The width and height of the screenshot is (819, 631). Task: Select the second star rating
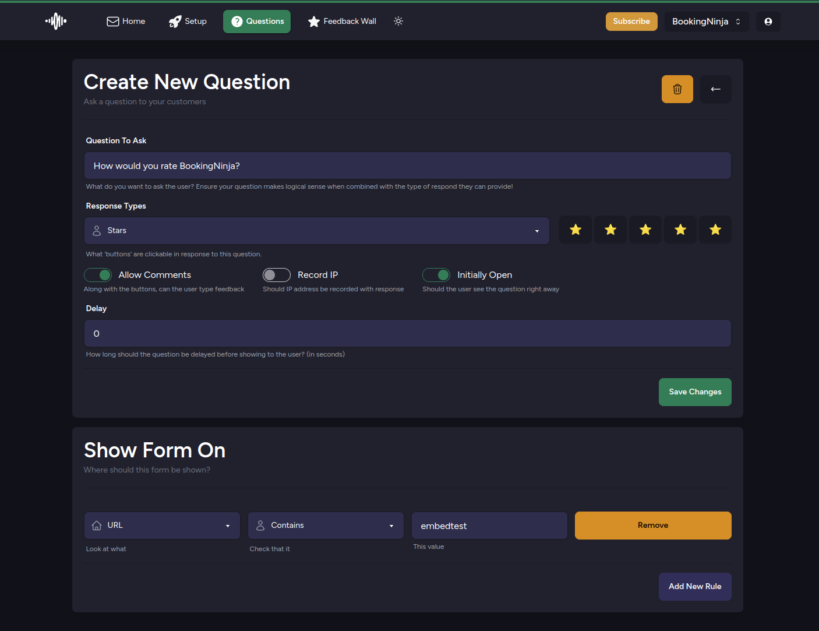click(x=610, y=230)
